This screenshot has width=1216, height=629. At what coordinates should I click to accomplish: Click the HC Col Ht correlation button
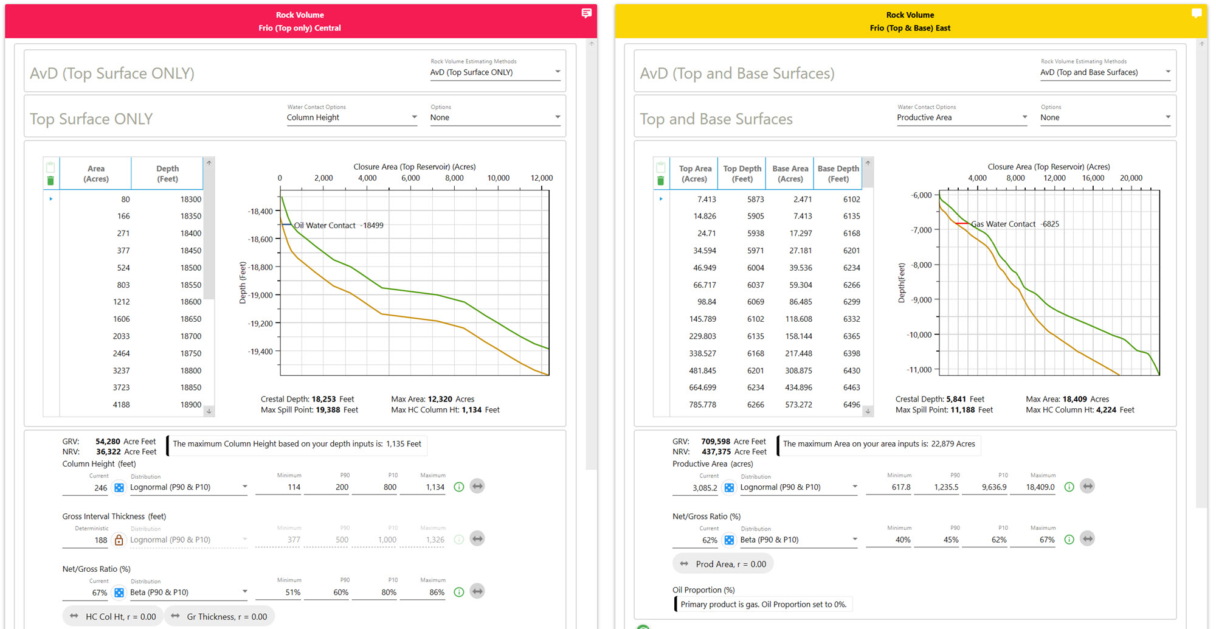click(114, 616)
